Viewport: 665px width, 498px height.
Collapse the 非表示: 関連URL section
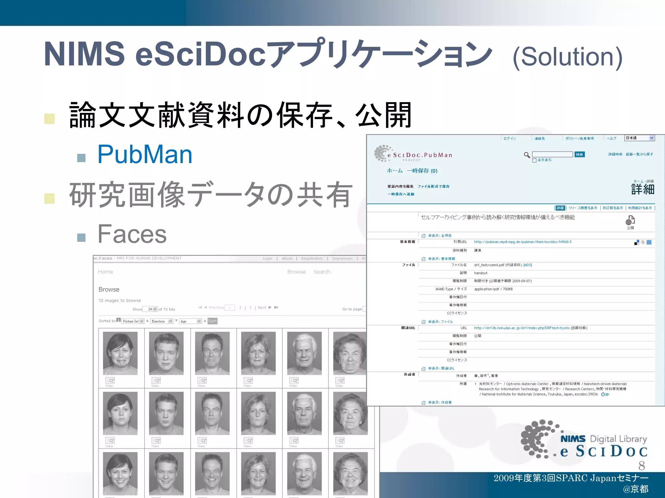pyautogui.click(x=423, y=368)
